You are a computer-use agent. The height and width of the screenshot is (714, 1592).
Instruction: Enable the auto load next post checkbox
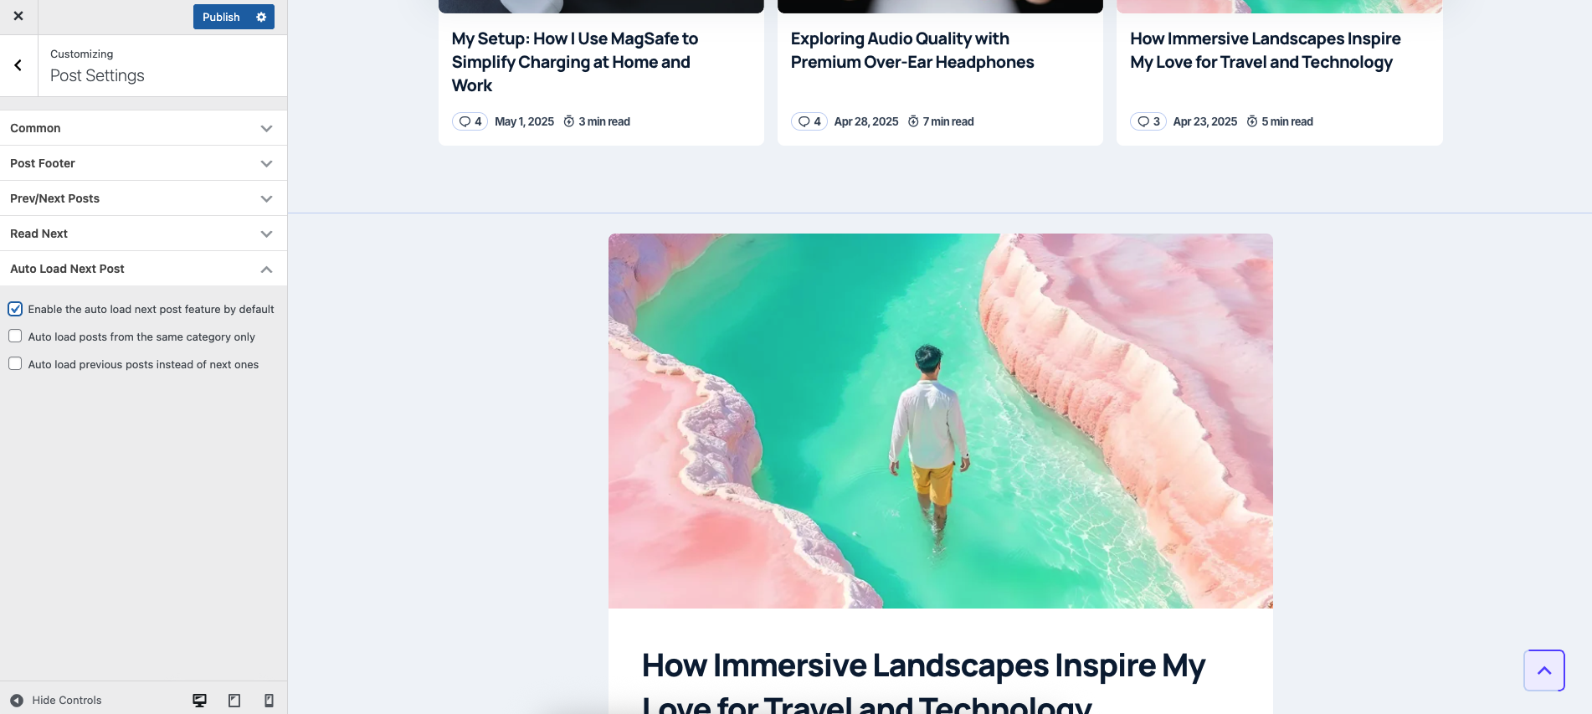point(15,309)
